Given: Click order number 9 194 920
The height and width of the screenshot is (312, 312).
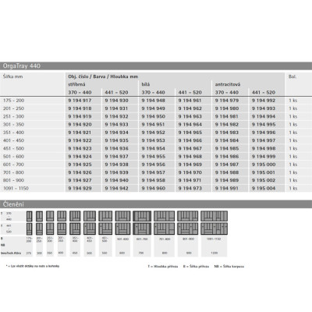Looking at the screenshot, I should [80, 125].
